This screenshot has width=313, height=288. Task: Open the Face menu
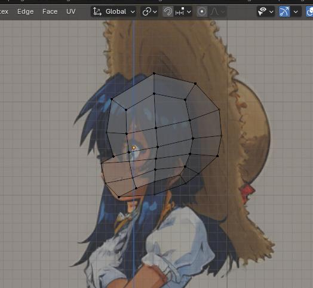click(50, 11)
